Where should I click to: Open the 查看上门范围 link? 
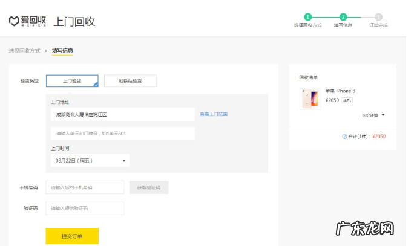tap(214, 114)
